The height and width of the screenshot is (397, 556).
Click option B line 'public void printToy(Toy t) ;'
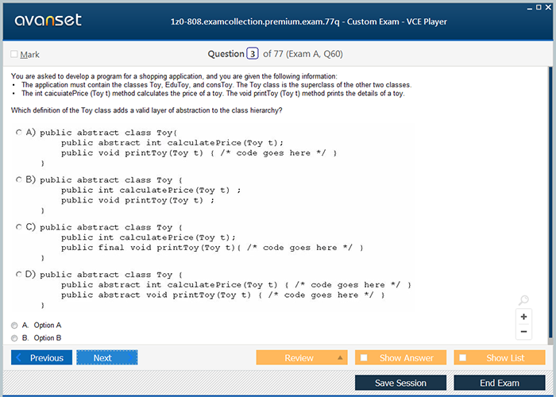coord(137,200)
